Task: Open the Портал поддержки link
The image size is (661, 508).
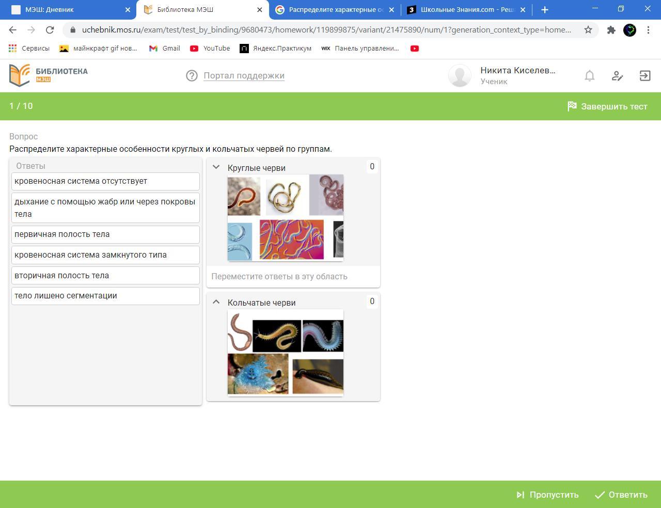Action: (244, 76)
